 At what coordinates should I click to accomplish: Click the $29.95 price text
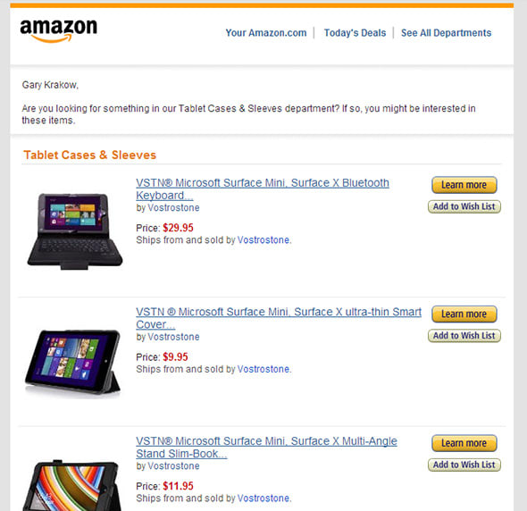178,228
